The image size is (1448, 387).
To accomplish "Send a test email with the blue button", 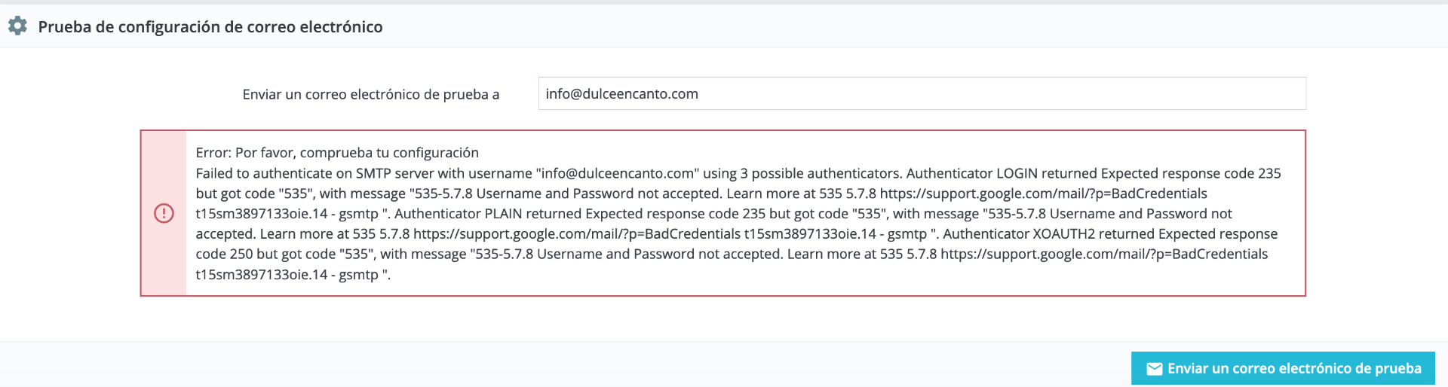I will (x=1283, y=368).
